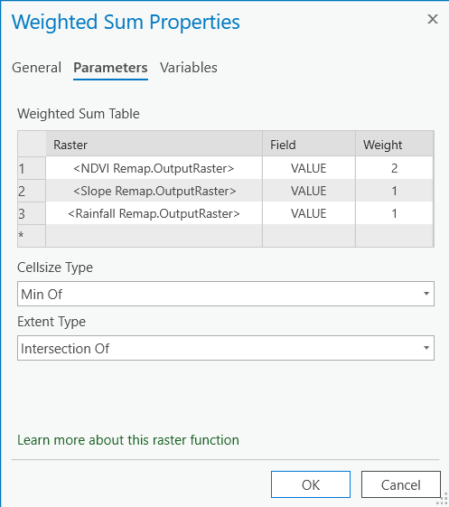
Task: Click the new-row asterisk header
Action: pyautogui.click(x=32, y=236)
